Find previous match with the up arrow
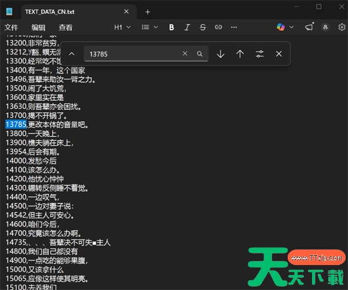Image resolution: width=348 pixels, height=290 pixels. pos(240,54)
